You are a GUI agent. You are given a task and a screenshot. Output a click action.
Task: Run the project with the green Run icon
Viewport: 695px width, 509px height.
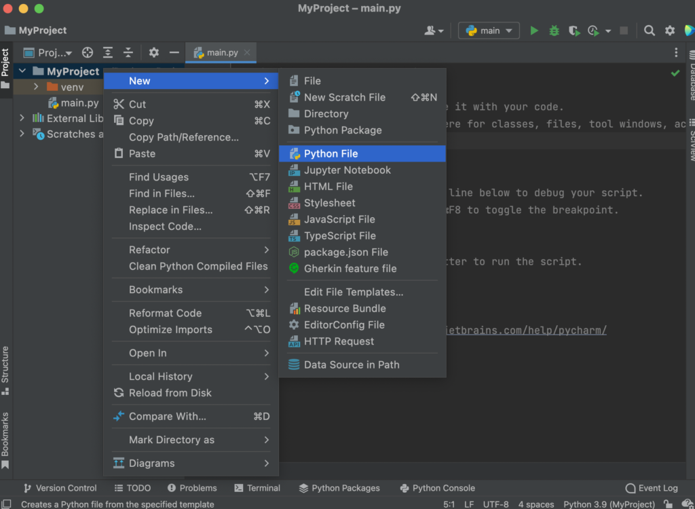click(533, 31)
